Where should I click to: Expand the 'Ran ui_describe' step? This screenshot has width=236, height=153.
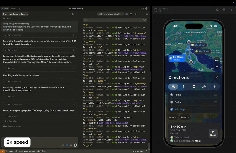click(40, 104)
